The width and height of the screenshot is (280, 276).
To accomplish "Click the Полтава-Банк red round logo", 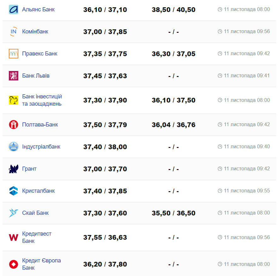I will pyautogui.click(x=14, y=125).
